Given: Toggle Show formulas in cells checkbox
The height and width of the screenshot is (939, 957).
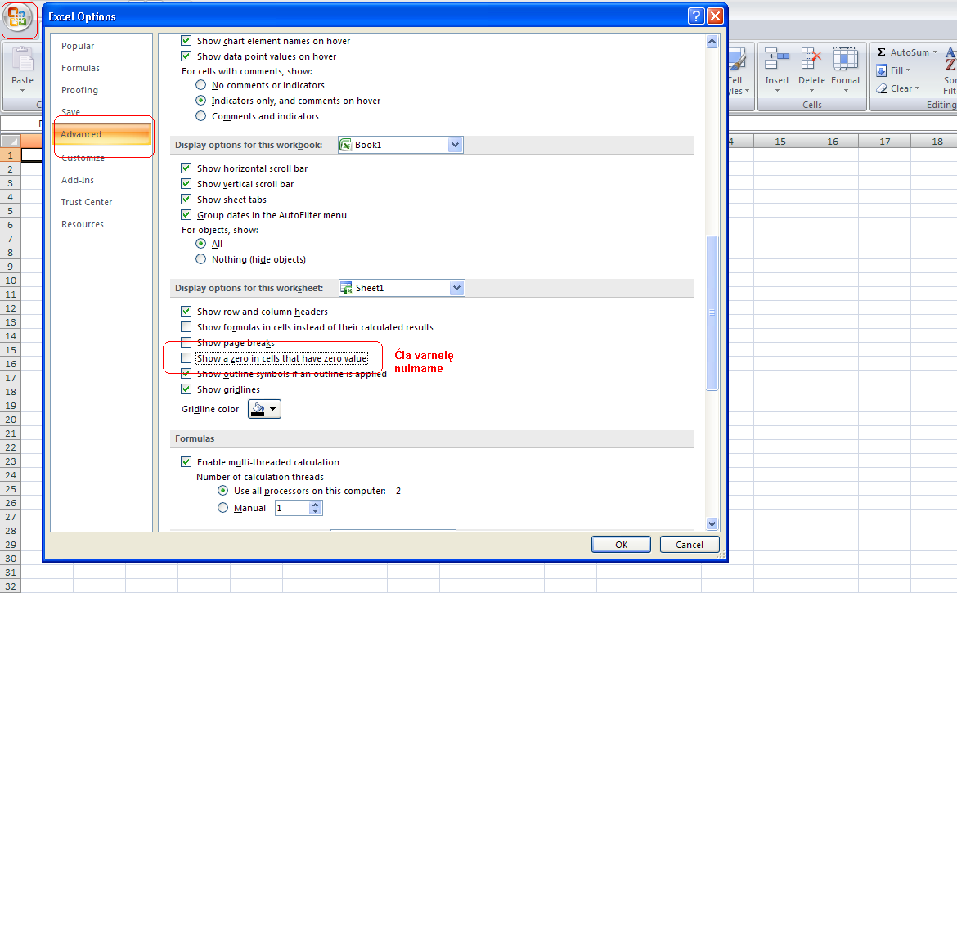Looking at the screenshot, I should [x=186, y=327].
